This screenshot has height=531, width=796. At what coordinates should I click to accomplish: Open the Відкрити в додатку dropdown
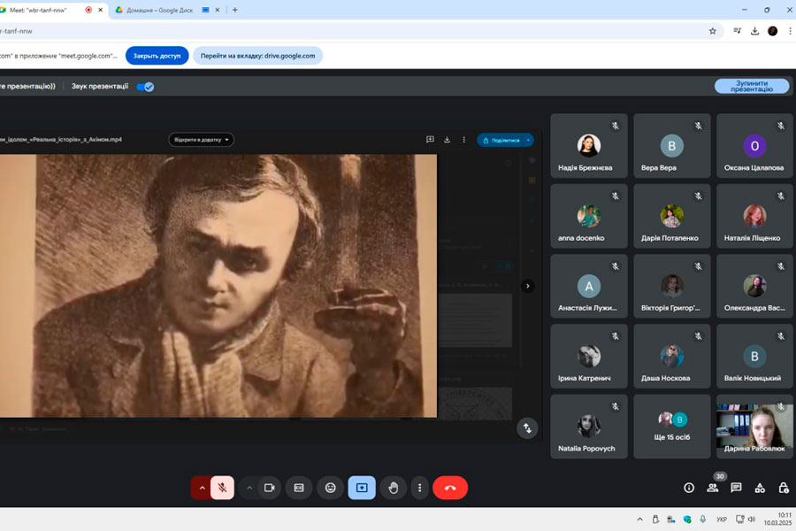pos(202,140)
